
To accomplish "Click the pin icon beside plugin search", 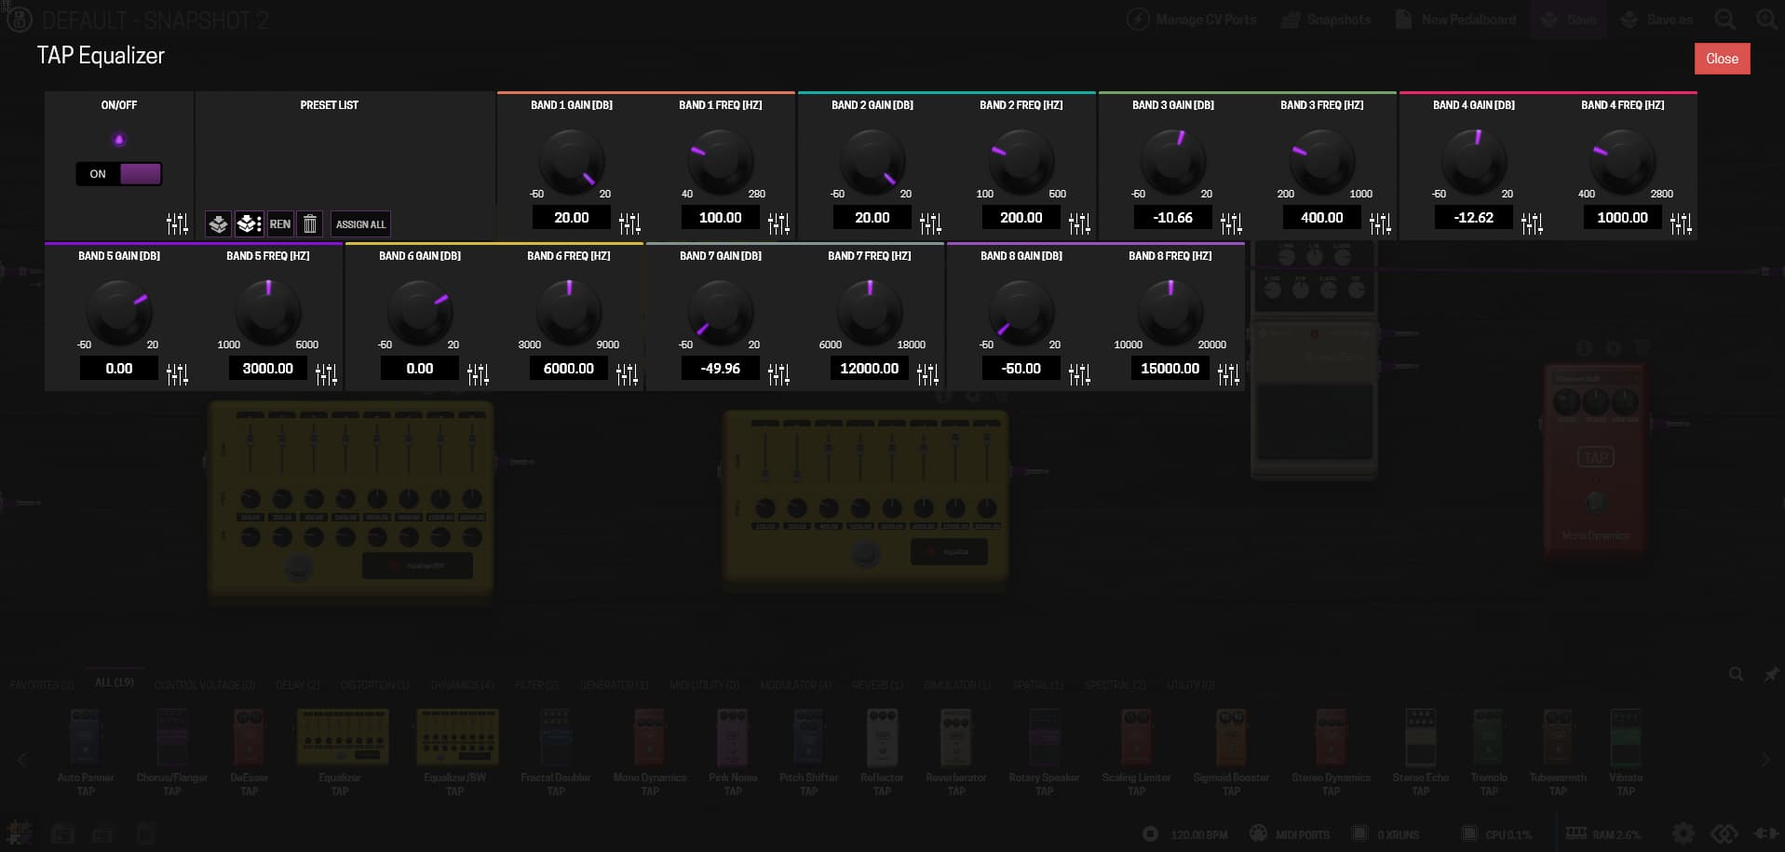I will coord(1771,674).
